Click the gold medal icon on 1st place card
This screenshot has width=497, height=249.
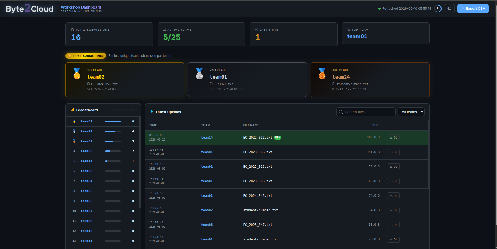[77, 73]
